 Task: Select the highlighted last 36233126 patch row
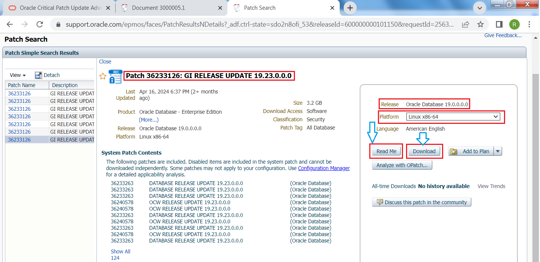coord(50,140)
